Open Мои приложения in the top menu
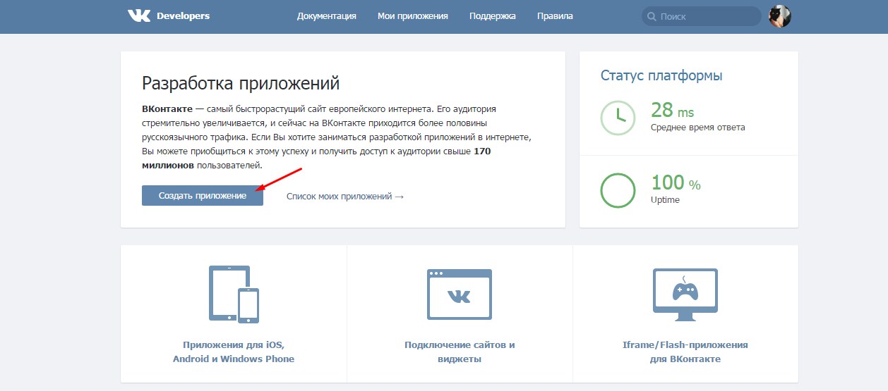 tap(413, 15)
